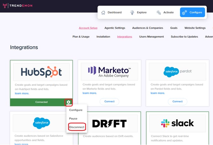
Task: Click the Integrations page heading
Action: click(x=24, y=47)
